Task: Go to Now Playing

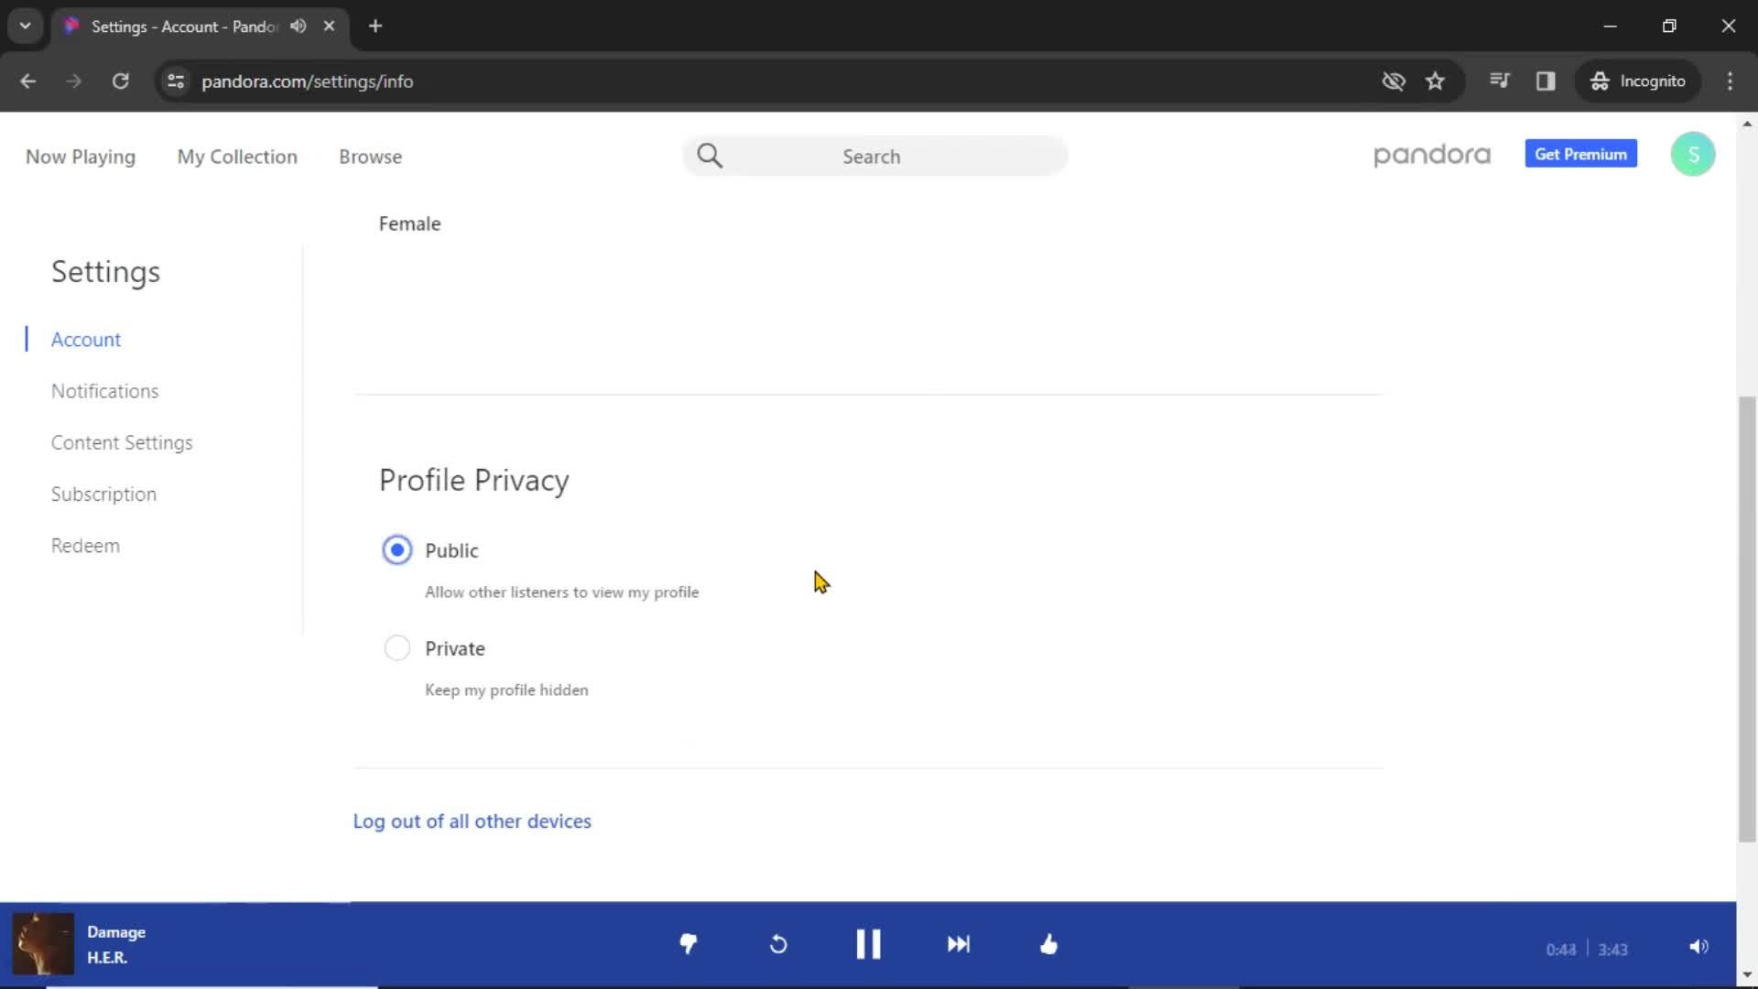Action: 81,157
